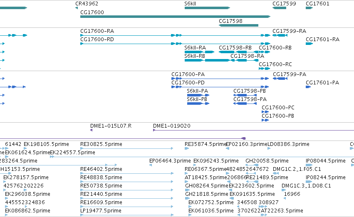Viewport: 354px width, 217px height.
Task: Open EST EK061624.5prime
Action: pos(27,153)
